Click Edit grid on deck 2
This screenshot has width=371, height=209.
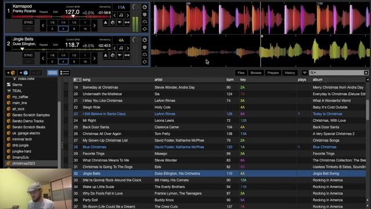coord(56,45)
